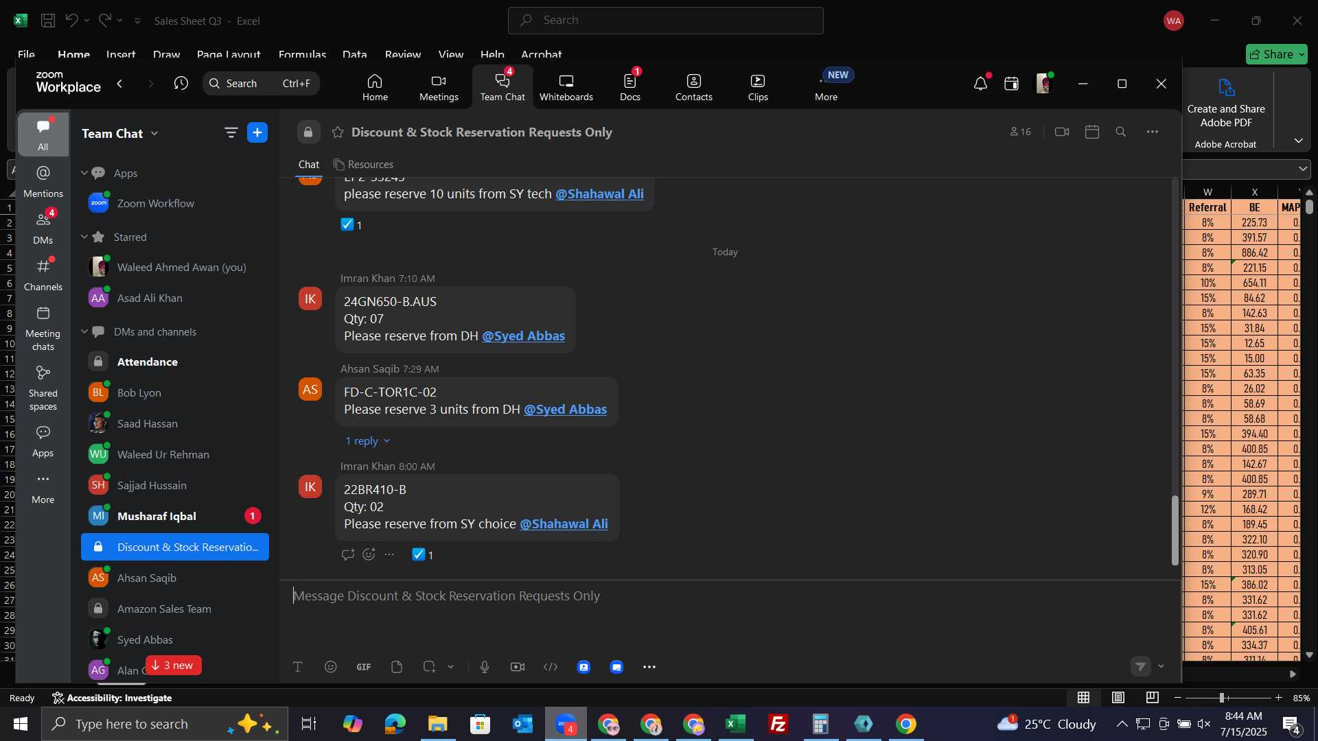
Task: View the 16 channel members
Action: (1020, 132)
